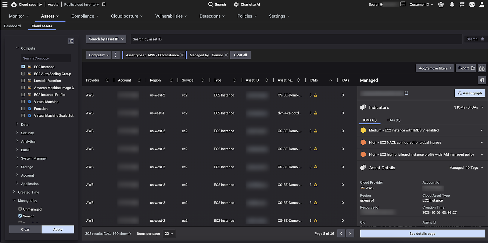
Task: Open the Compliance menu
Action: (x=85, y=16)
